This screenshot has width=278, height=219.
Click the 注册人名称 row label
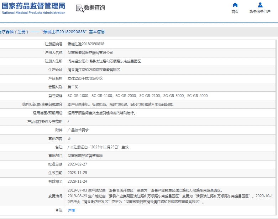(x=53, y=52)
